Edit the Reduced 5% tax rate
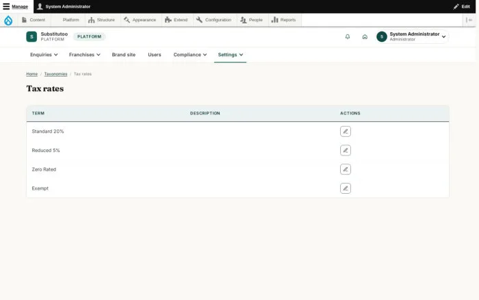The height and width of the screenshot is (300, 479). tap(346, 151)
